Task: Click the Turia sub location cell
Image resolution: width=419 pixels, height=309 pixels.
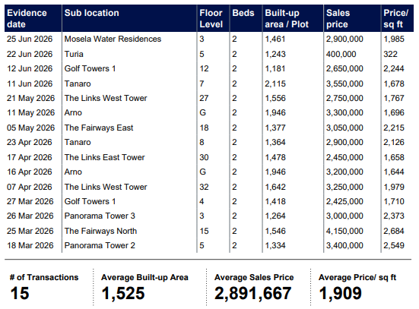Action: (74, 54)
